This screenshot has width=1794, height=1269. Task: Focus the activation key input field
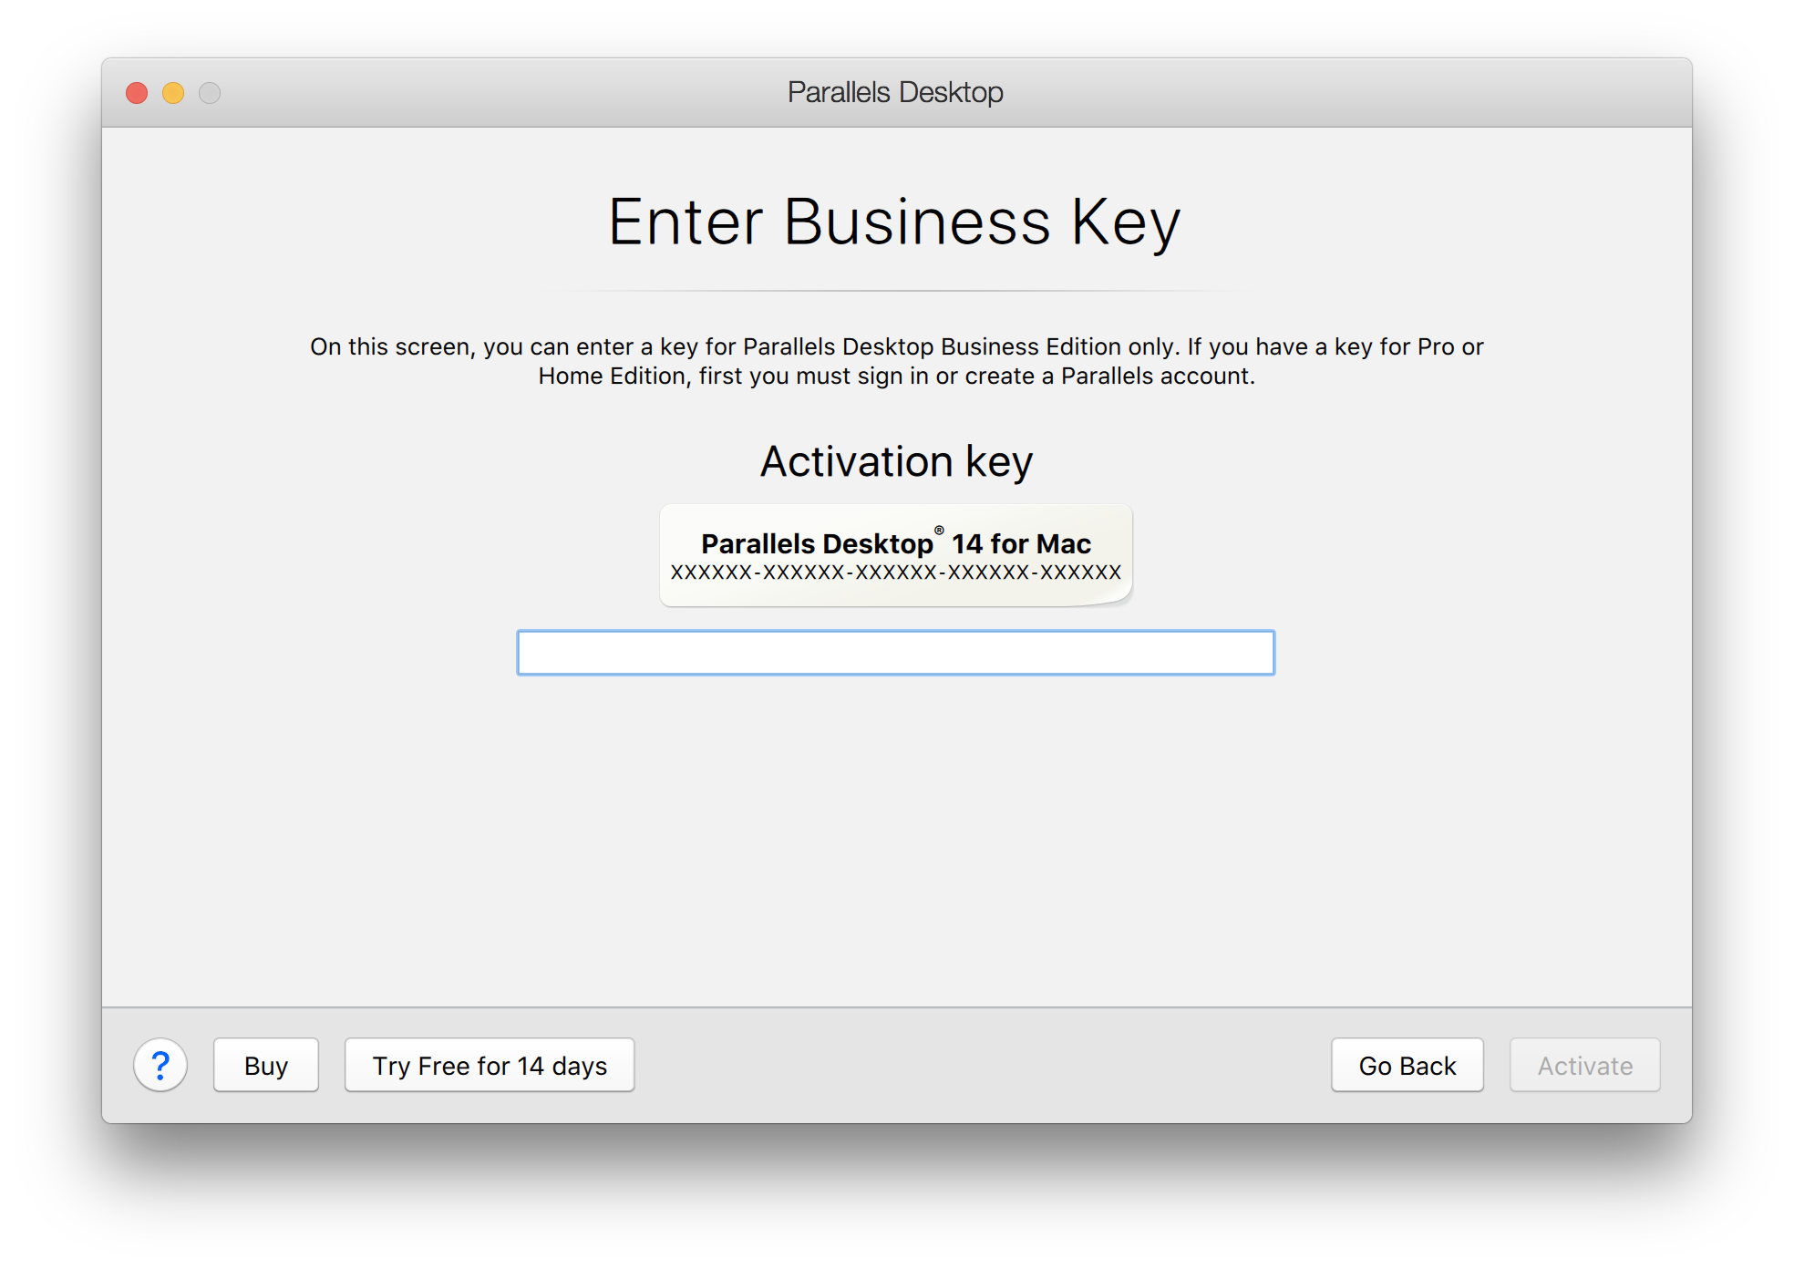[896, 653]
